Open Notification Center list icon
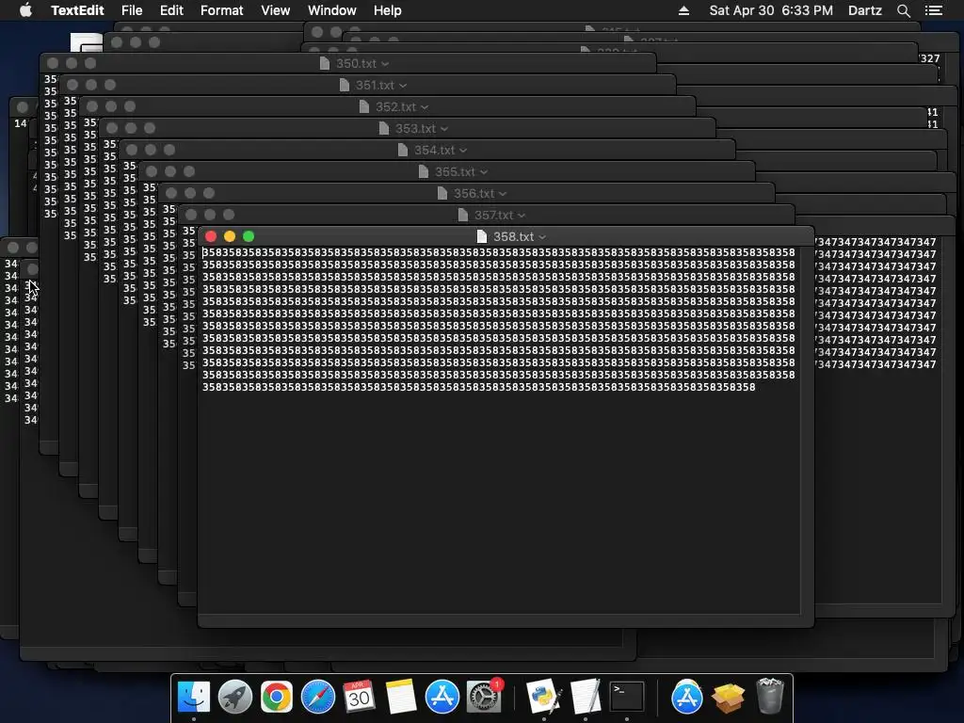 pyautogui.click(x=933, y=10)
